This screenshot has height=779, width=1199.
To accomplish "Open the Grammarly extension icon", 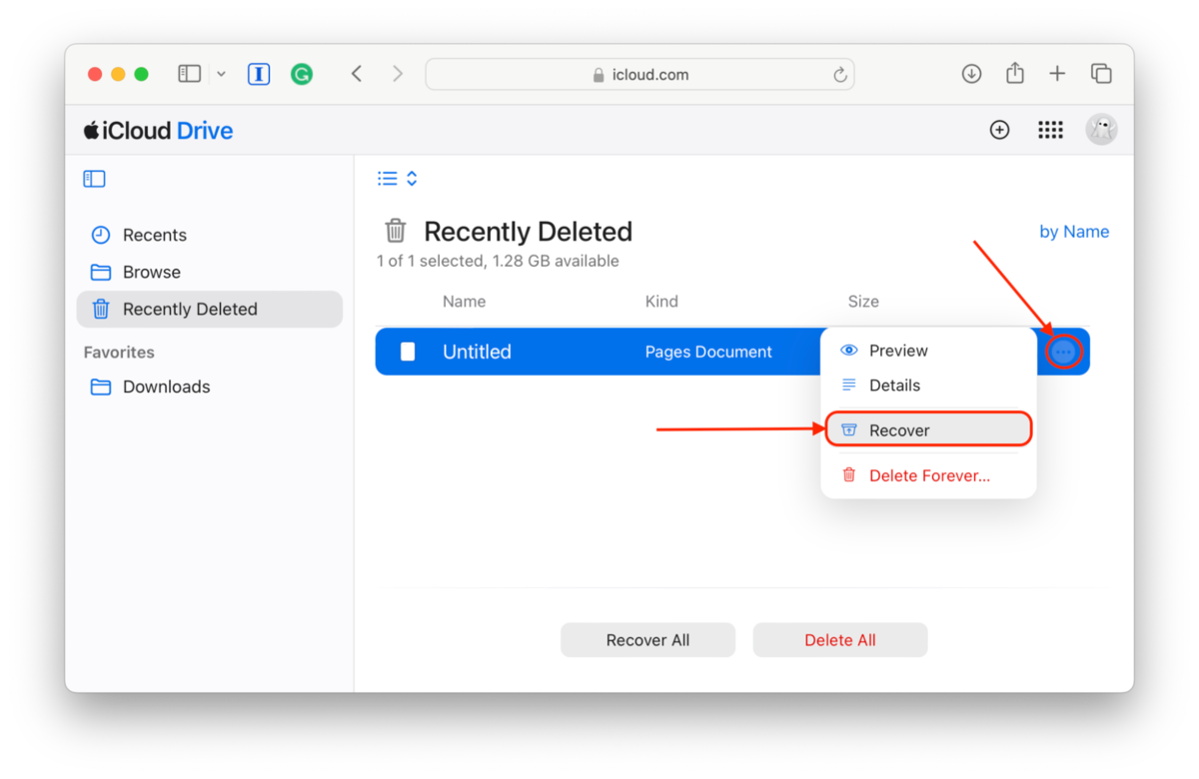I will point(302,74).
